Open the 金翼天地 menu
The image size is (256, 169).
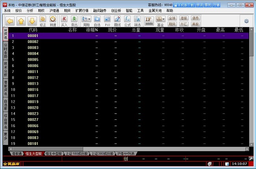coord(155,11)
